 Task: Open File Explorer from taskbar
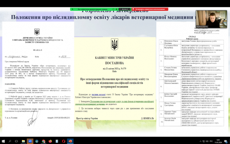pyautogui.click(x=23, y=141)
